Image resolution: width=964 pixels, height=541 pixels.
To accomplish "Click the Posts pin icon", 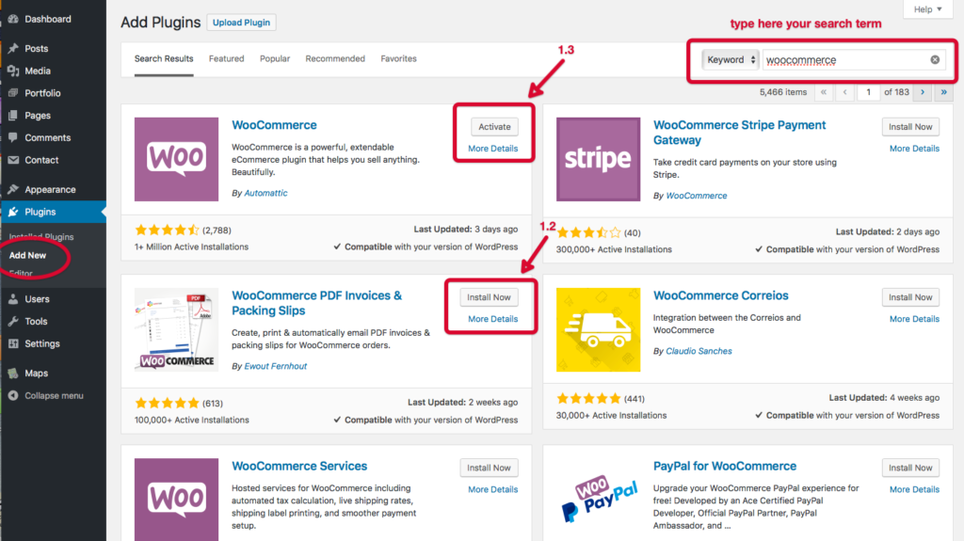I will (13, 49).
